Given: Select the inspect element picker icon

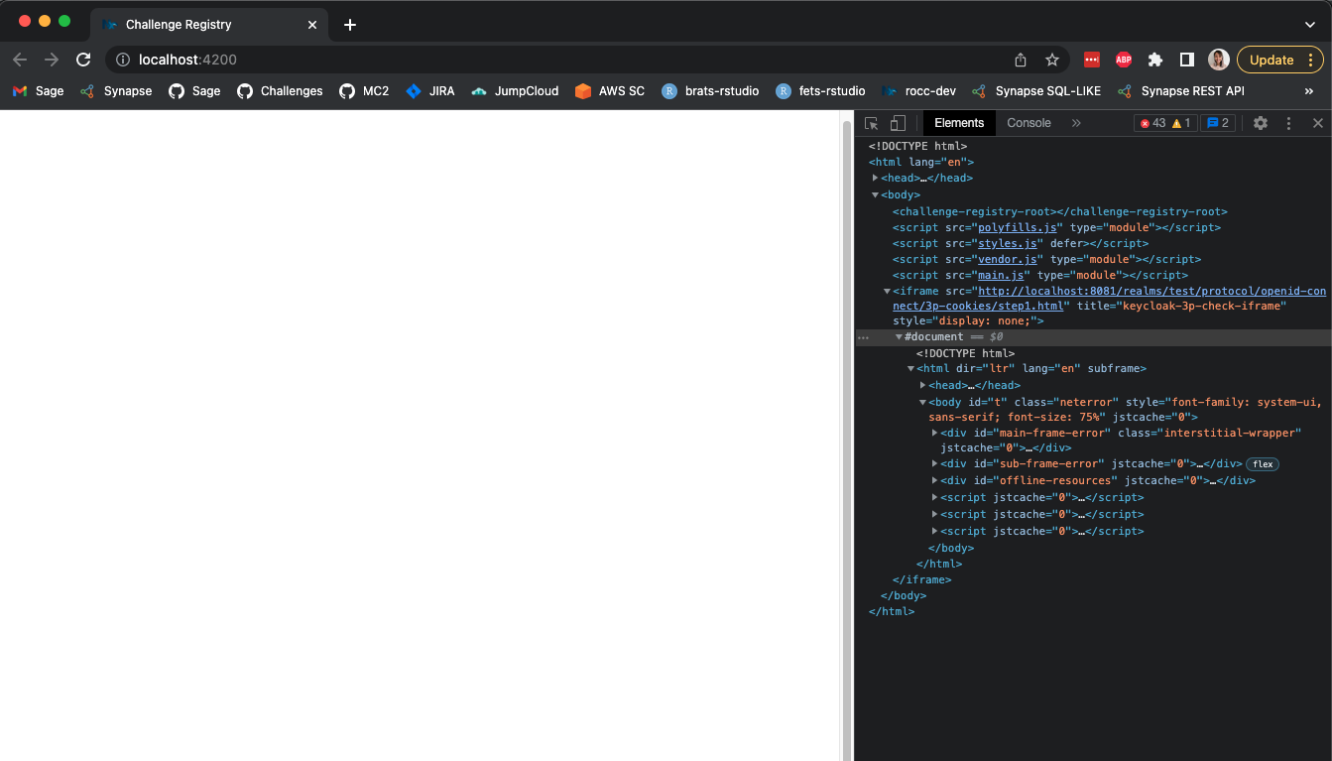Looking at the screenshot, I should (x=871, y=123).
